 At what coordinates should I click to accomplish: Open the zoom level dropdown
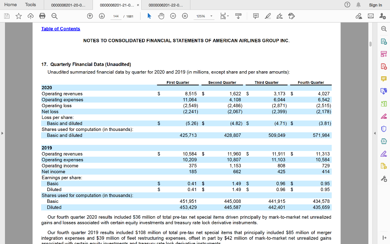point(212,16)
